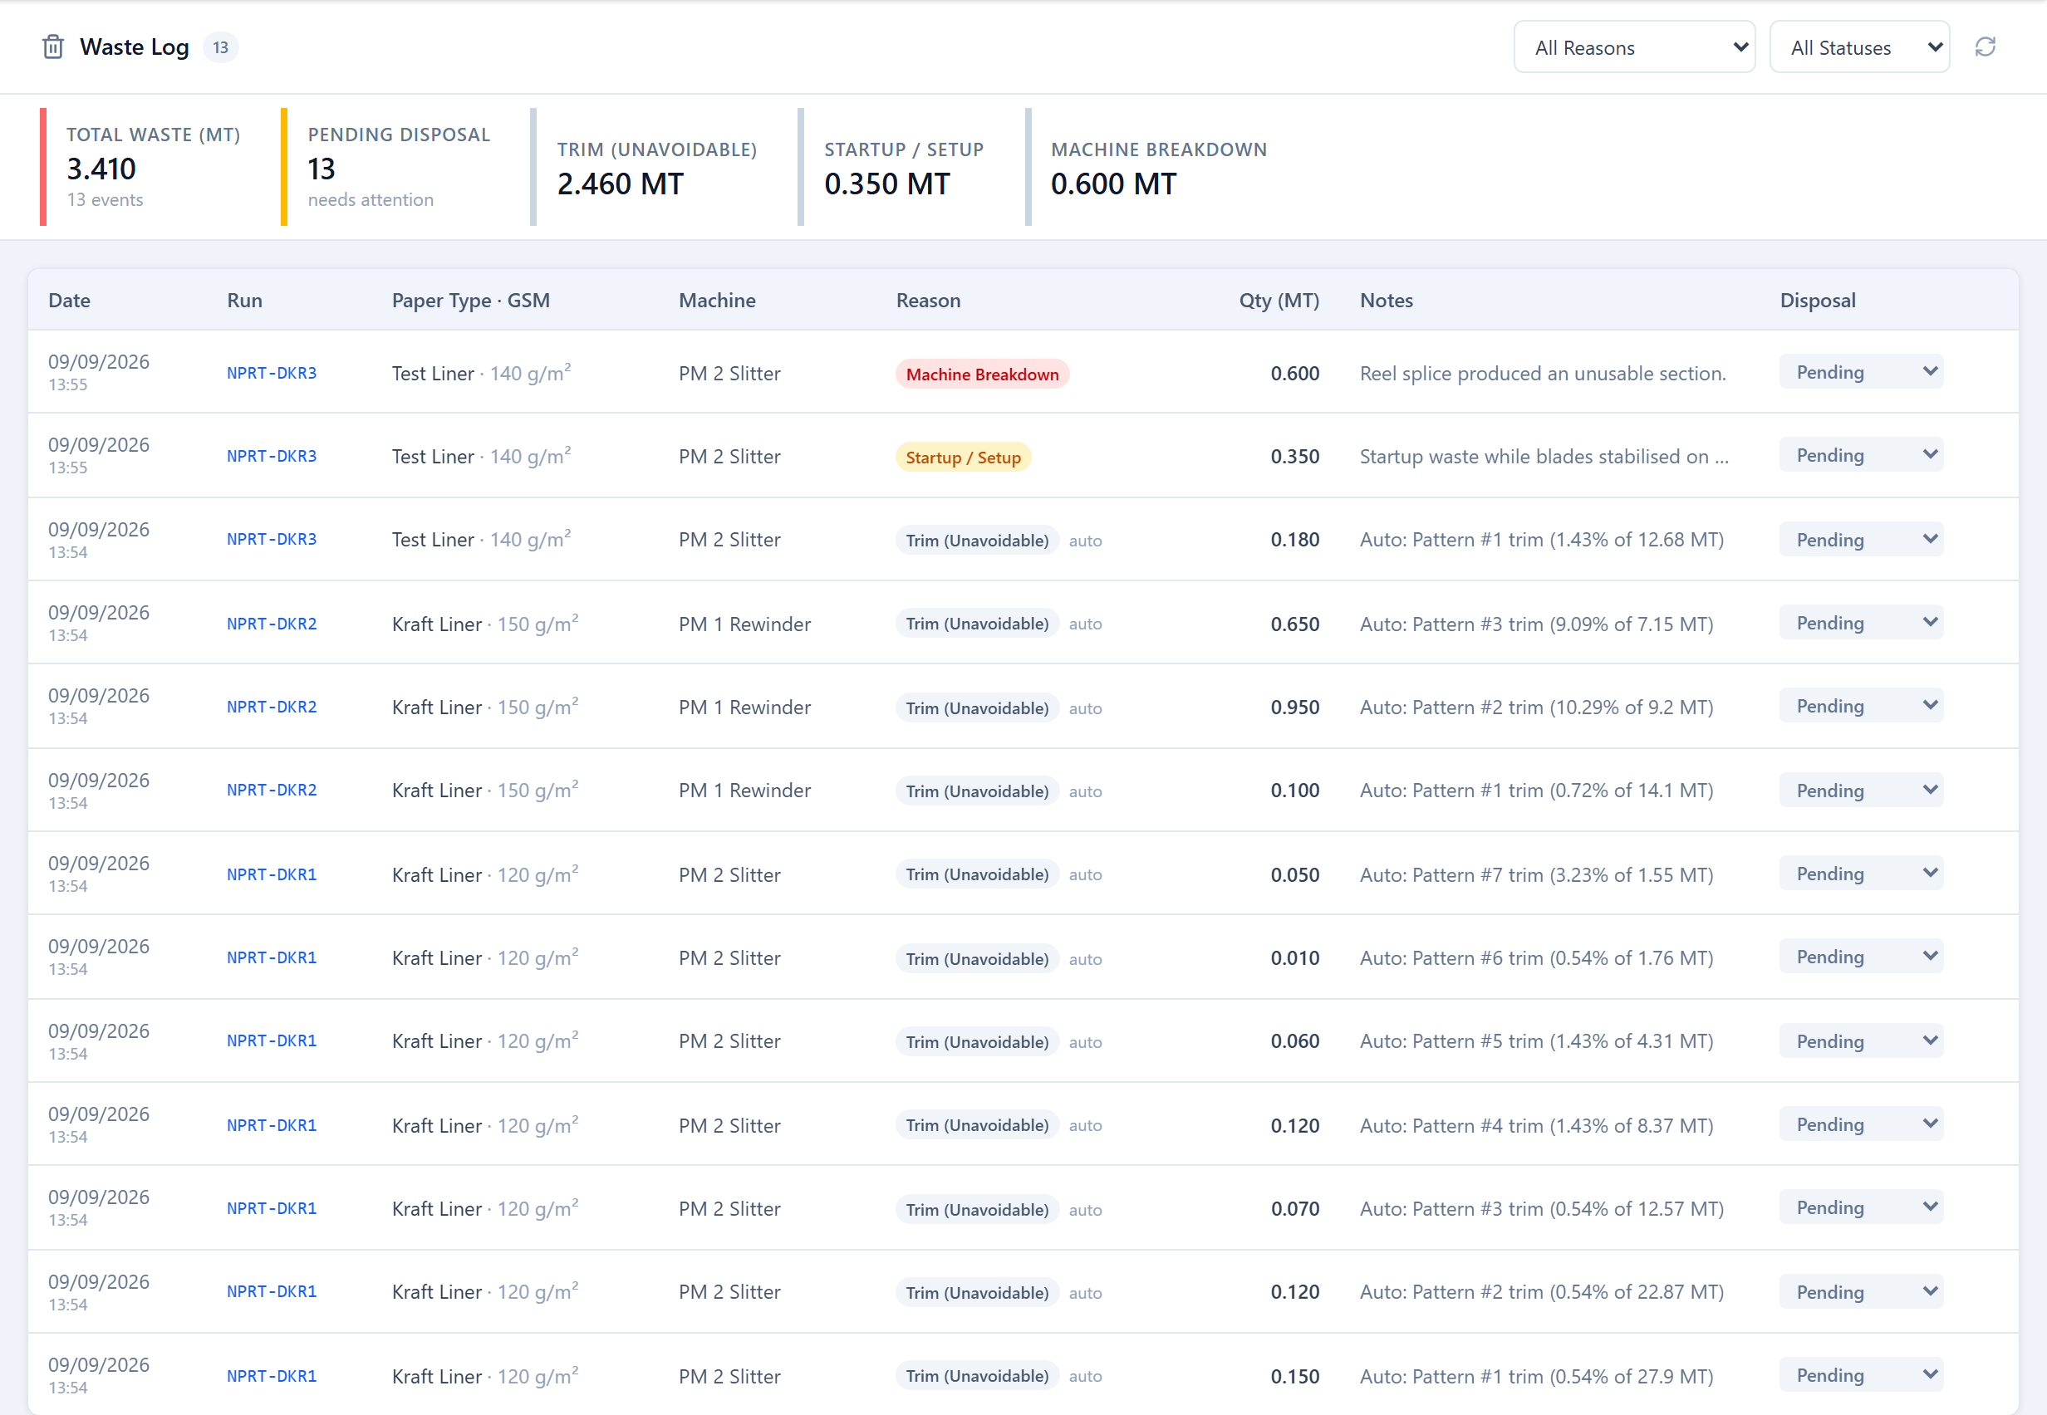The width and height of the screenshot is (2047, 1415).
Task: Click the Date column header
Action: (x=69, y=301)
